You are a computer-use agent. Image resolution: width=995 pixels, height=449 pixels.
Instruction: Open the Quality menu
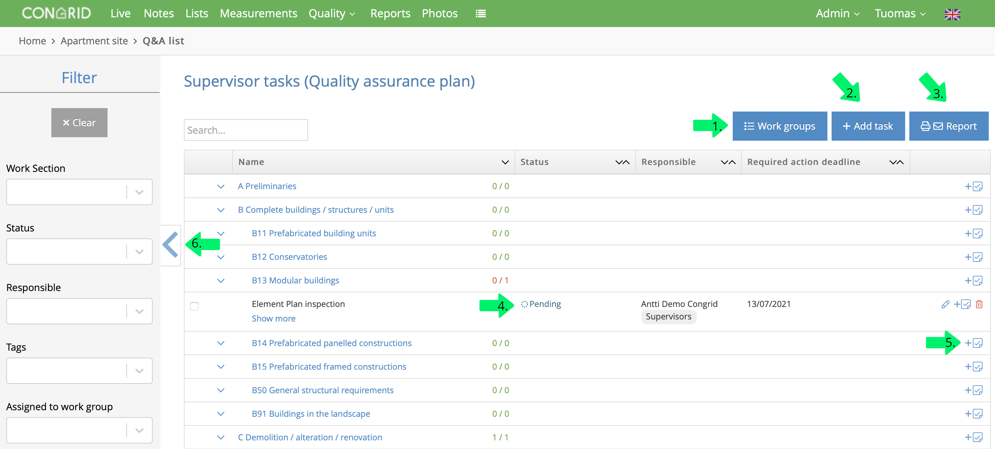click(x=332, y=14)
